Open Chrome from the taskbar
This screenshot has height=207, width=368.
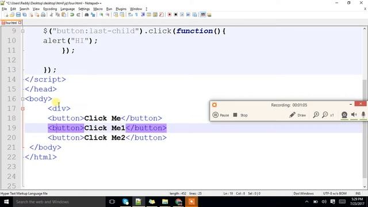pyautogui.click(x=178, y=202)
